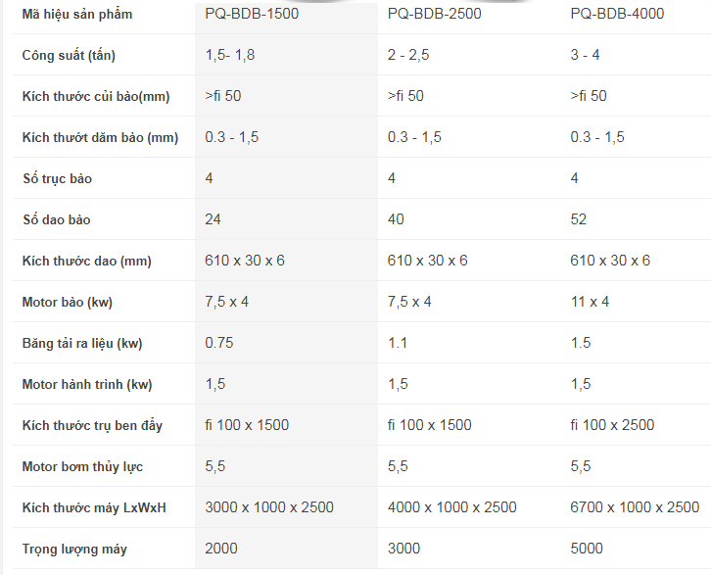Screen dimensions: 711x575
Task: Click the "Số trục bào" row label
Action: point(57,178)
